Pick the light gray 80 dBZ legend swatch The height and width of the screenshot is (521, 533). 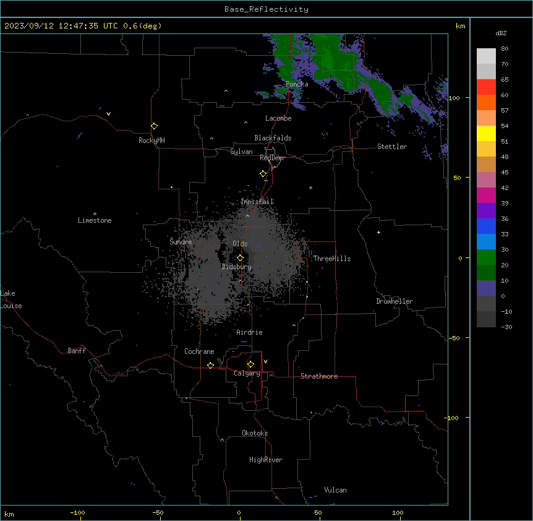click(x=486, y=56)
